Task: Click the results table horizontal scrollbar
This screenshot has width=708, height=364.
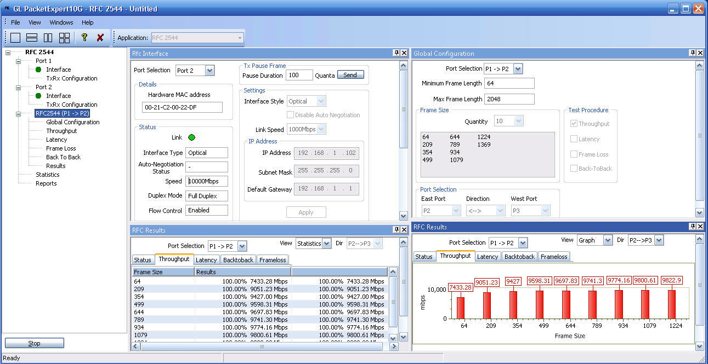Action: point(262,346)
